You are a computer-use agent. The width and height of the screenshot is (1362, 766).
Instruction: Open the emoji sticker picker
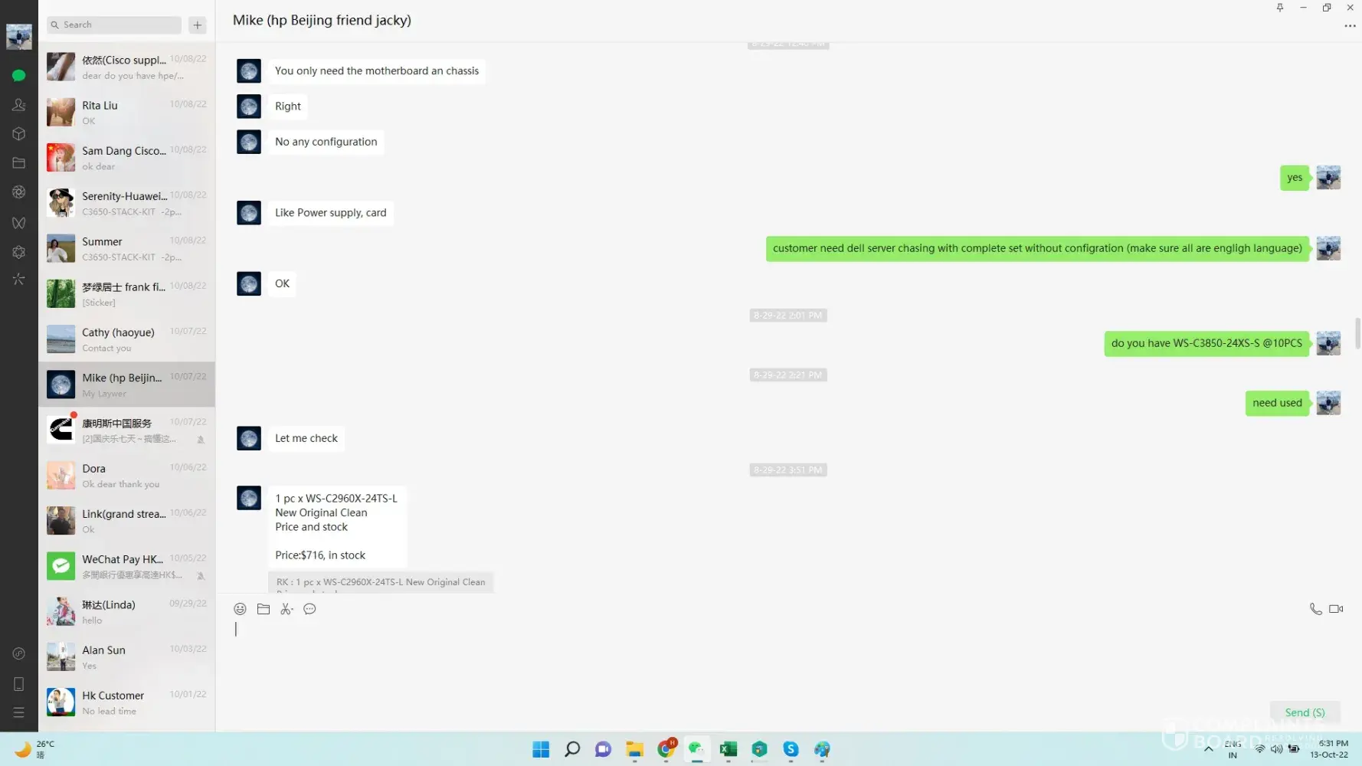pyautogui.click(x=240, y=609)
